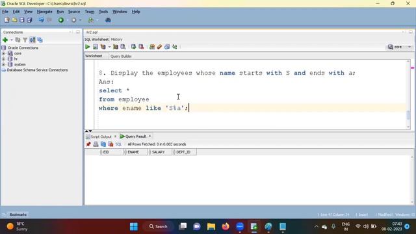The height and width of the screenshot is (234, 416).
Task: Open the Tools menu
Action: [x=103, y=12]
